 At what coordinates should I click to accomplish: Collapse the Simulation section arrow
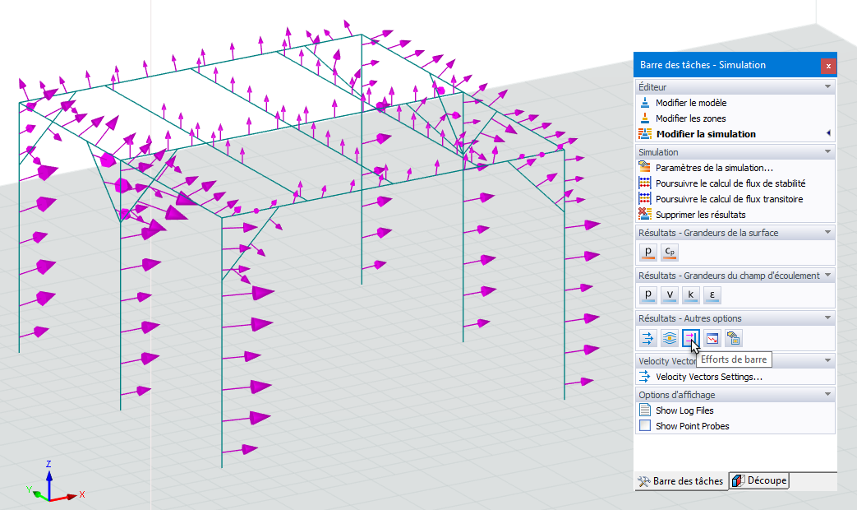(x=827, y=151)
